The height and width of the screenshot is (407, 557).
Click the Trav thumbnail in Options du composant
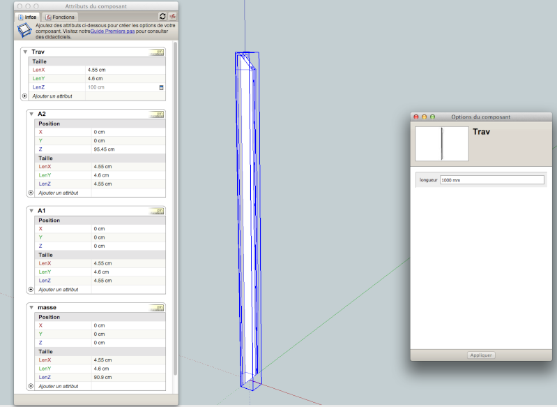[442, 144]
